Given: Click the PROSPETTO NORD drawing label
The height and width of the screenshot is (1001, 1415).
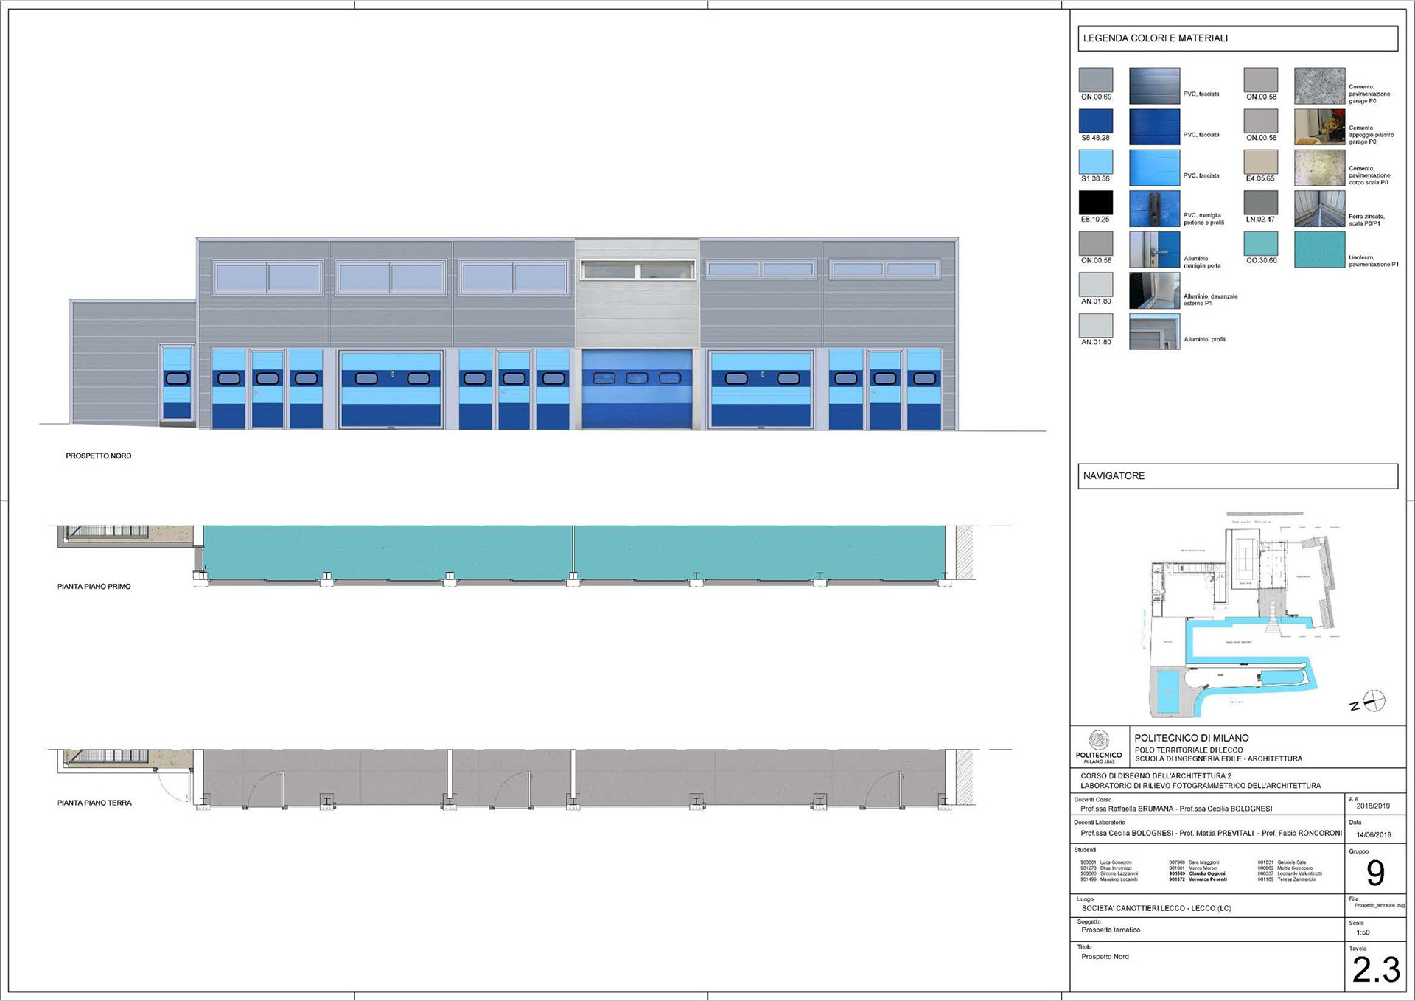Looking at the screenshot, I should (99, 456).
